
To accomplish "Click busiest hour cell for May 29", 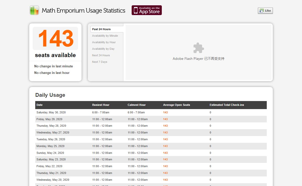I will point(102,119).
